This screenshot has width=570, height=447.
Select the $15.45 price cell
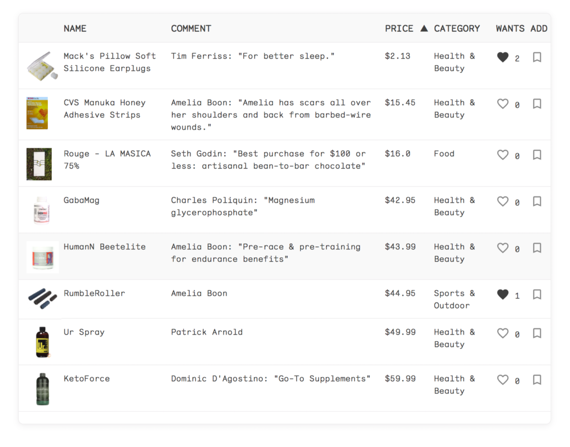400,102
